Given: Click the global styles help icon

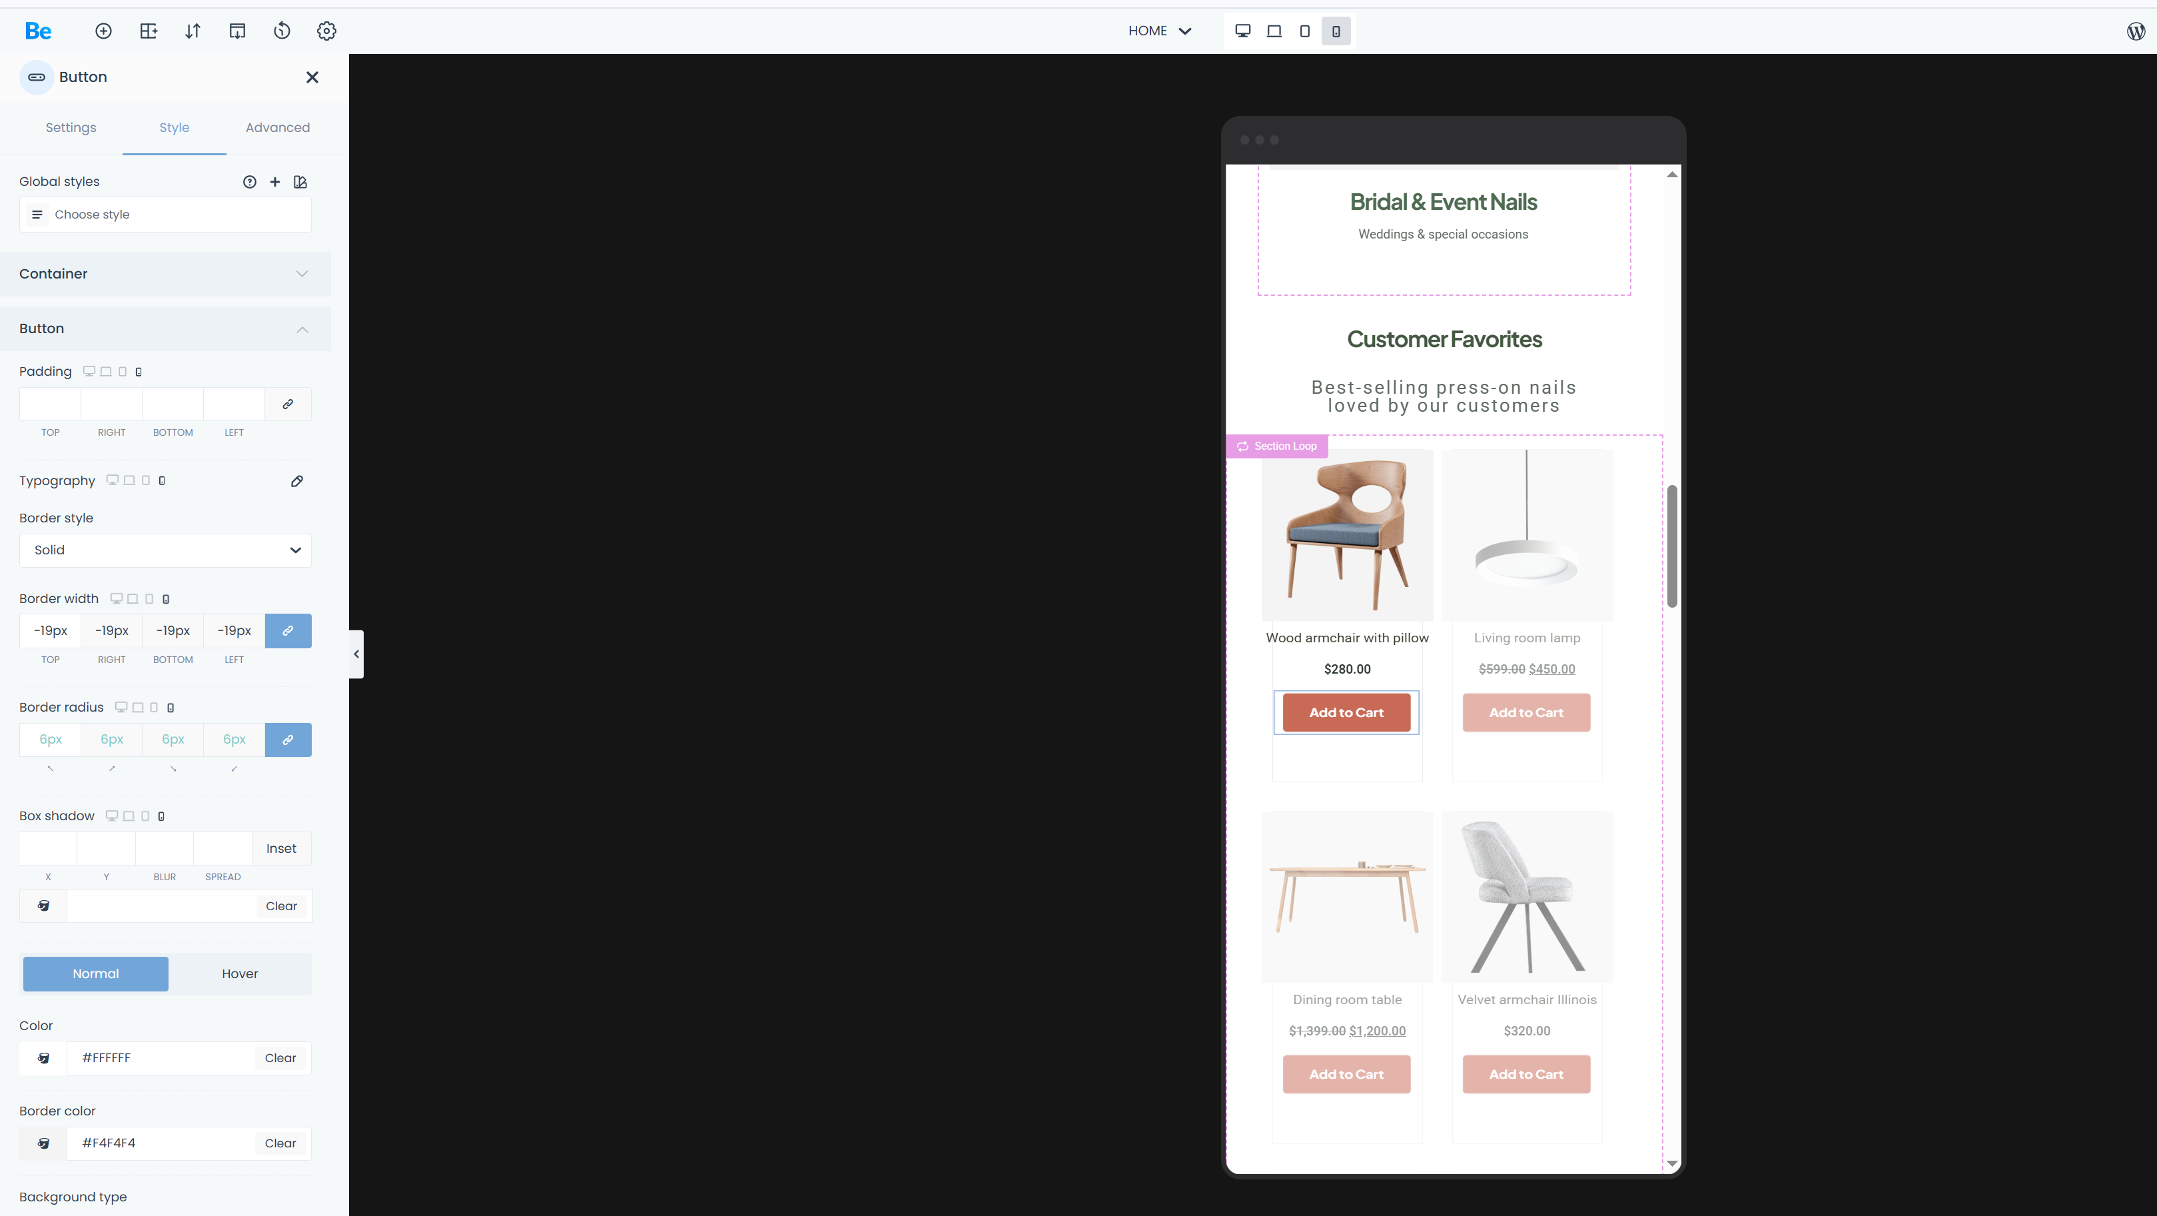Looking at the screenshot, I should [250, 182].
